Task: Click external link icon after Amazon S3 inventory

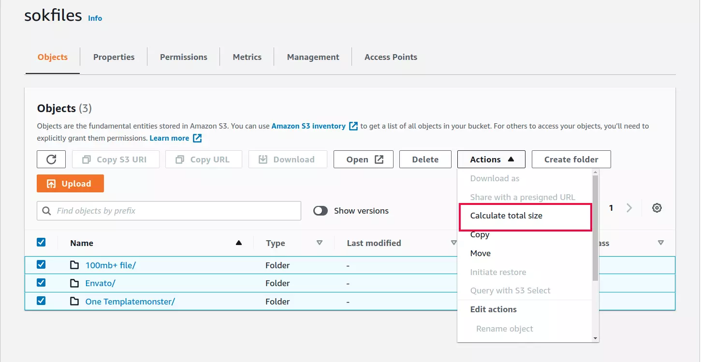Action: [353, 126]
